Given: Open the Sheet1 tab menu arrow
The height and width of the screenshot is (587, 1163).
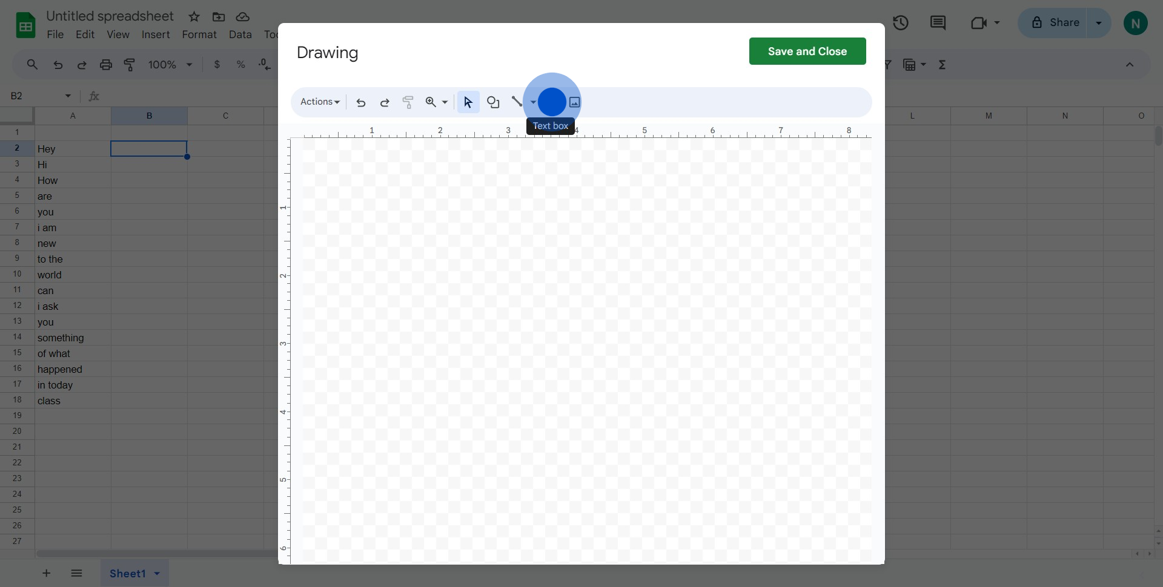Looking at the screenshot, I should click(x=157, y=573).
